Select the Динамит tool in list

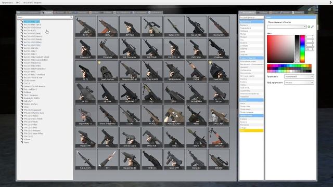click(x=251, y=67)
